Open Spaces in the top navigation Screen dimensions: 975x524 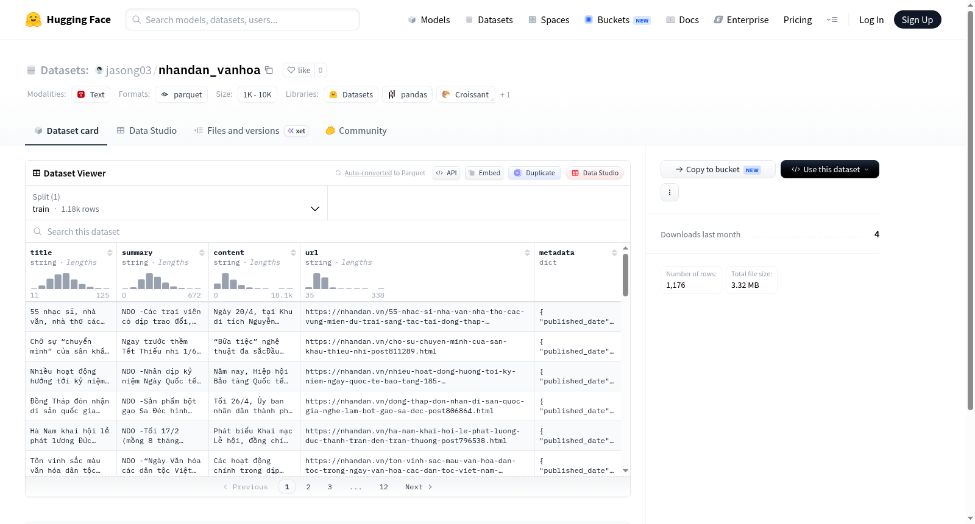[549, 20]
